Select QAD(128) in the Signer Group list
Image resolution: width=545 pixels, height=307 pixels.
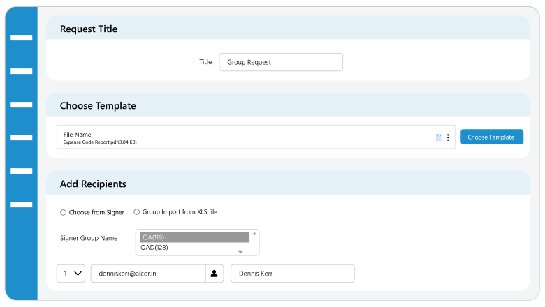click(x=194, y=248)
